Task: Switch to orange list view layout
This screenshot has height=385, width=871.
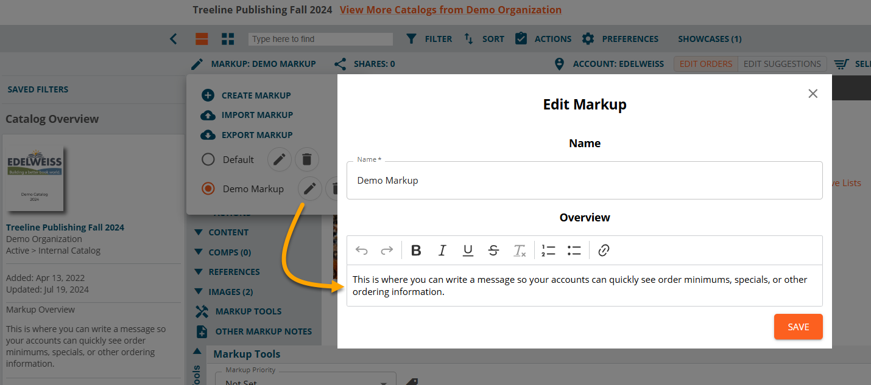Action: coord(202,39)
